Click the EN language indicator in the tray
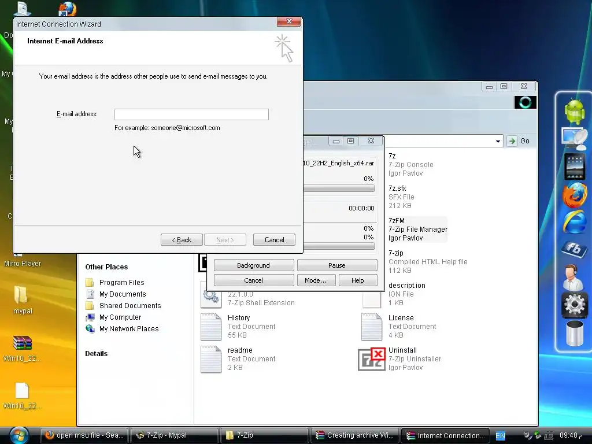The image size is (592, 444). click(500, 436)
